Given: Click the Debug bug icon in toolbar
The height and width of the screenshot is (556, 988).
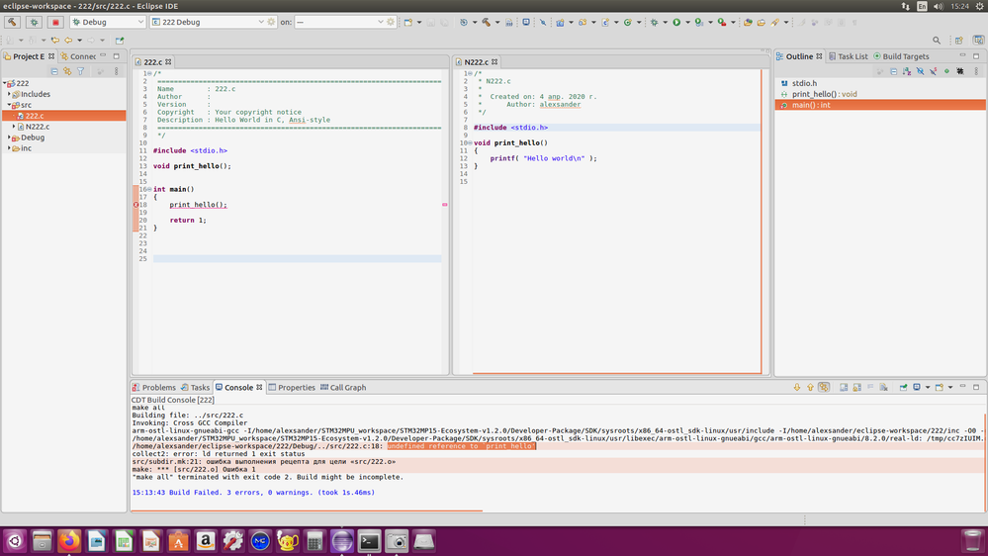Looking at the screenshot, I should (x=654, y=22).
